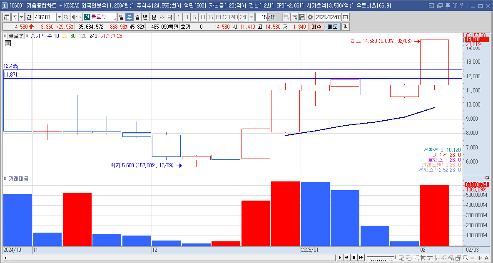Click the dashed range select icon
Image resolution: width=493 pixels, height=263 pixels.
[415, 258]
